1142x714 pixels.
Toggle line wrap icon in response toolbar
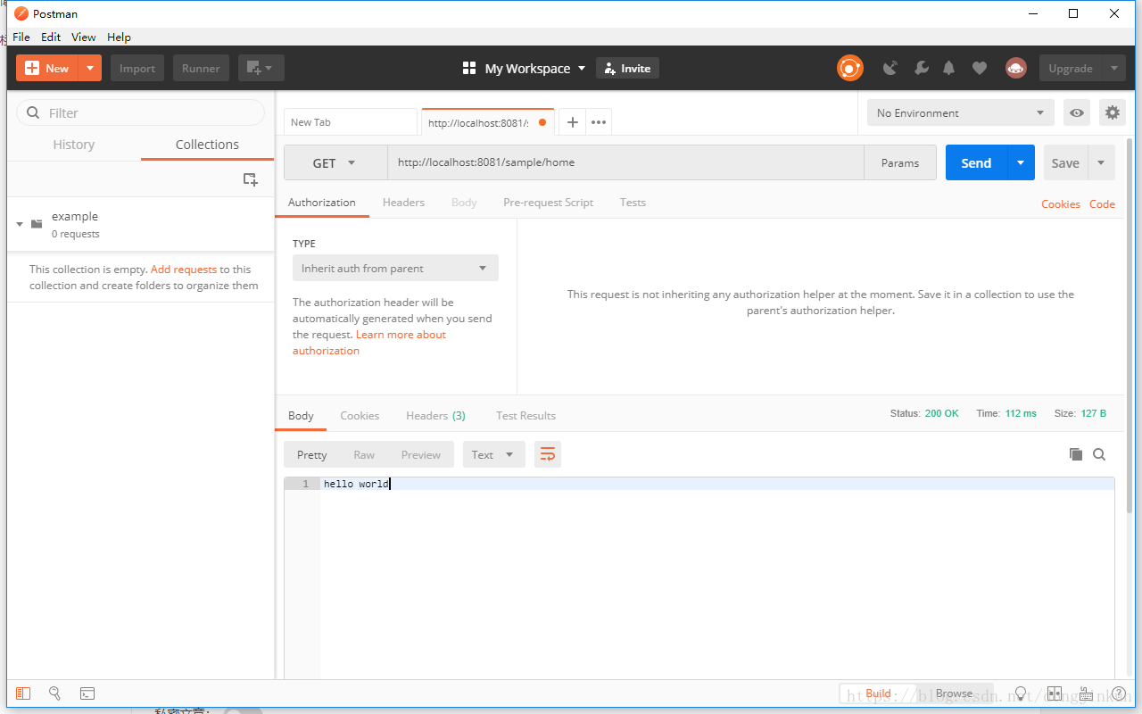pos(548,454)
